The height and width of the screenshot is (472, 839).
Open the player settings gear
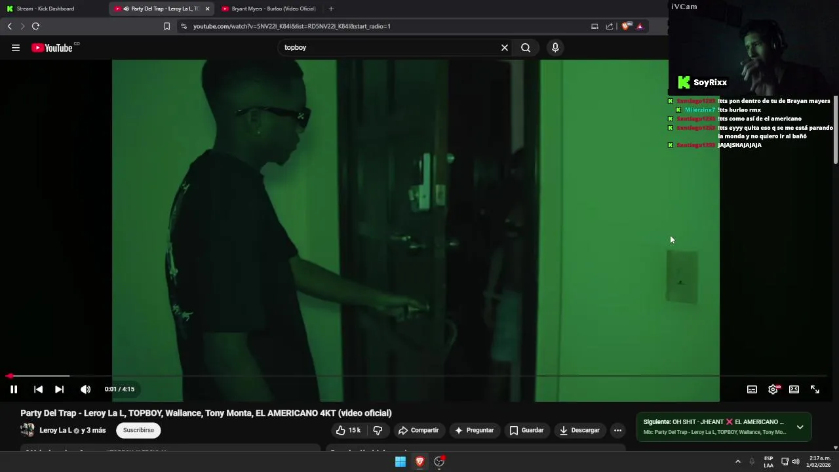point(773,389)
